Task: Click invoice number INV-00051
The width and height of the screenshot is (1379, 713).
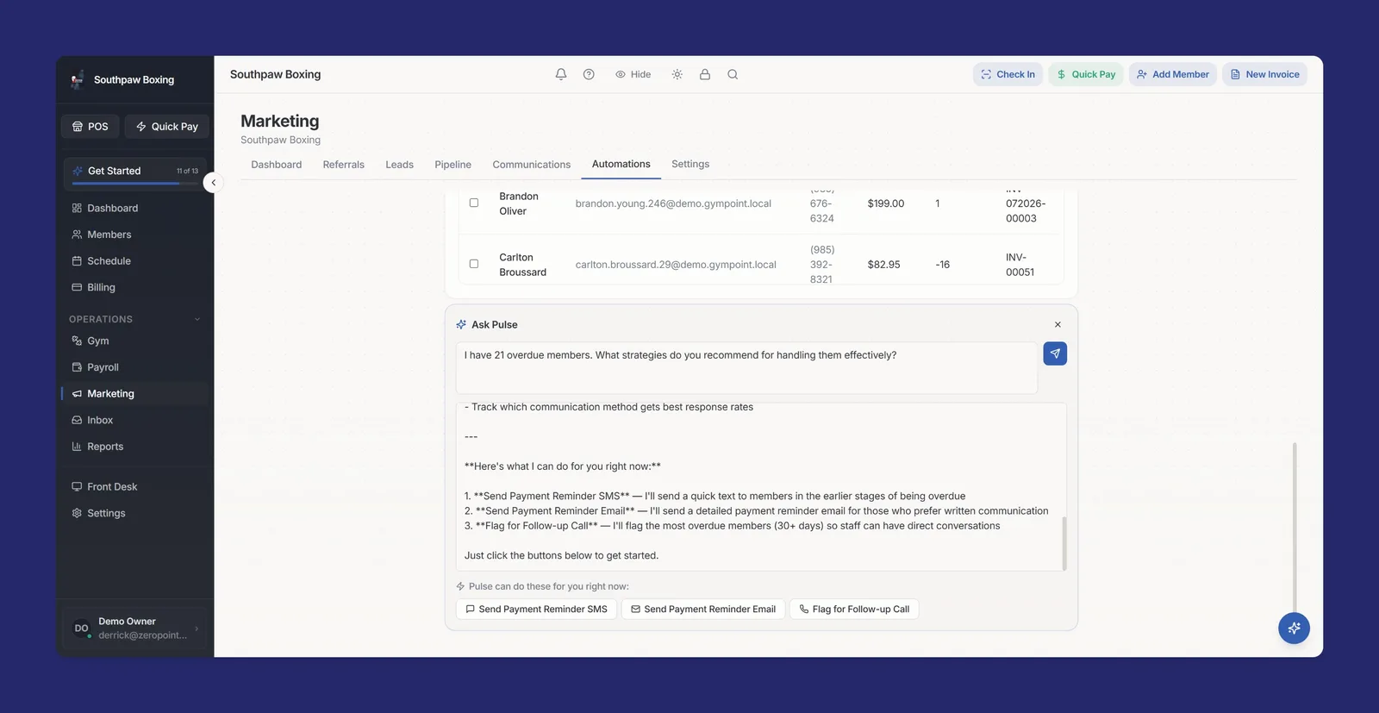Action: (x=1020, y=265)
